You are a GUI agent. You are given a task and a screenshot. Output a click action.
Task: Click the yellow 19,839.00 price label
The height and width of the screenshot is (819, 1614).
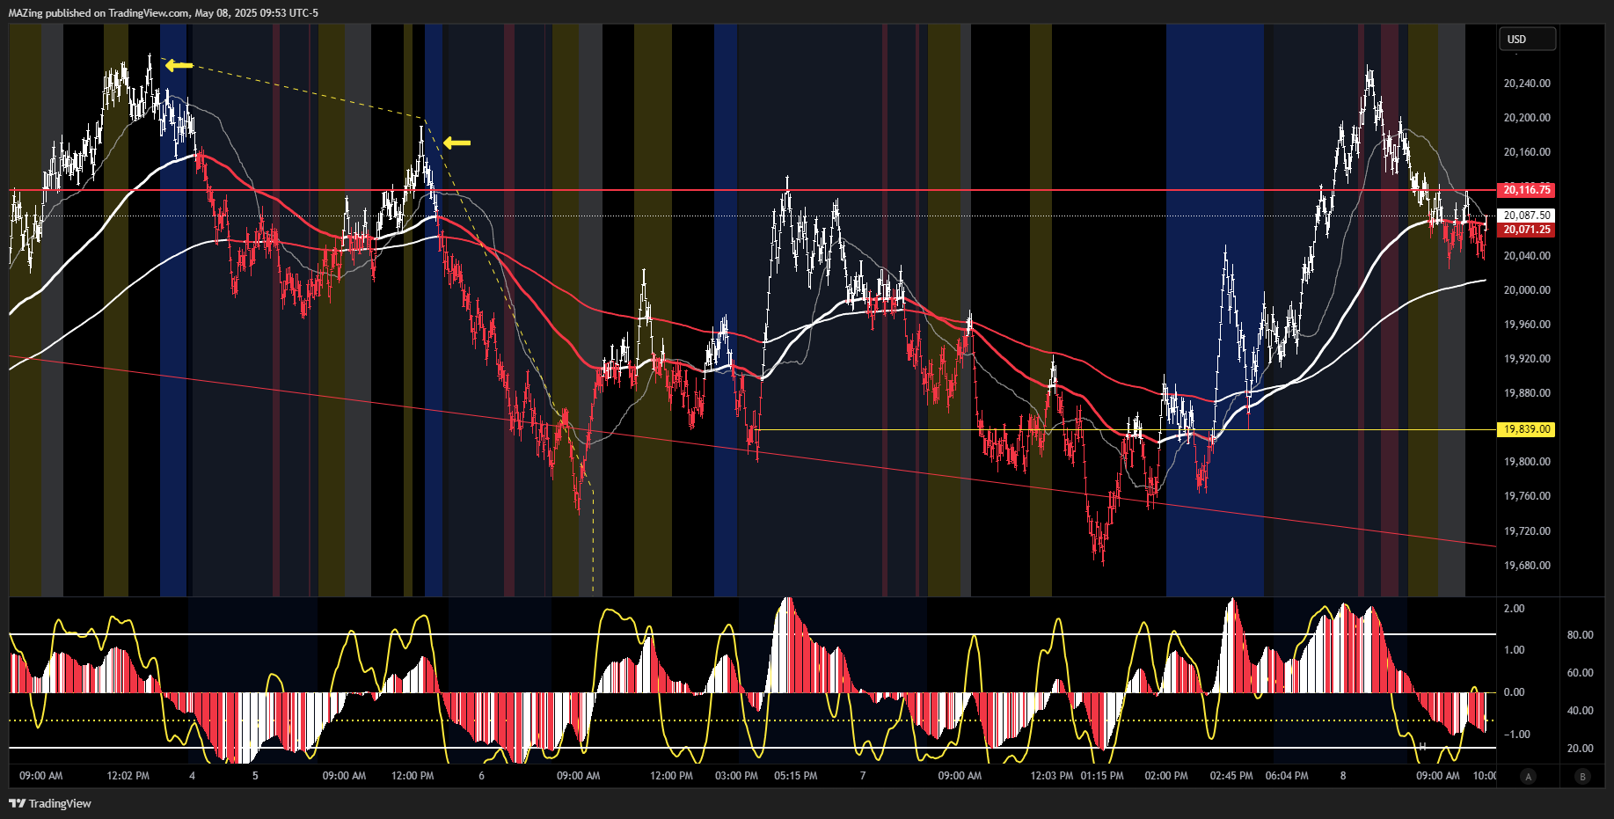[1526, 429]
